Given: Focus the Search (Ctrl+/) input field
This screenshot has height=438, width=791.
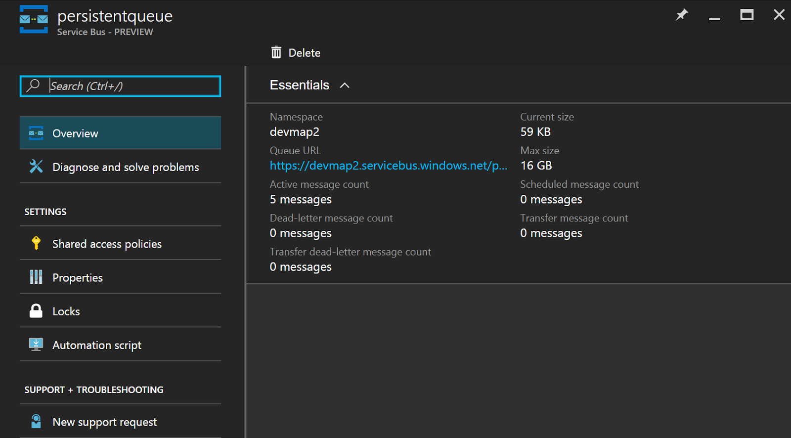Looking at the screenshot, I should (132, 86).
